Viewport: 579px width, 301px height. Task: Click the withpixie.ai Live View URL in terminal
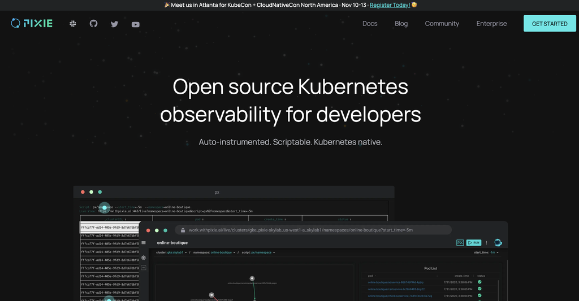pos(175,211)
